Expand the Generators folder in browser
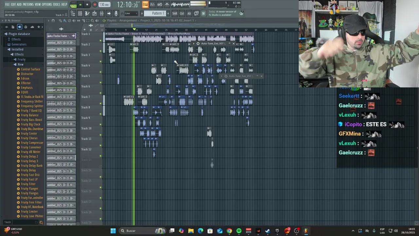The height and width of the screenshot is (236, 419). click(x=19, y=44)
